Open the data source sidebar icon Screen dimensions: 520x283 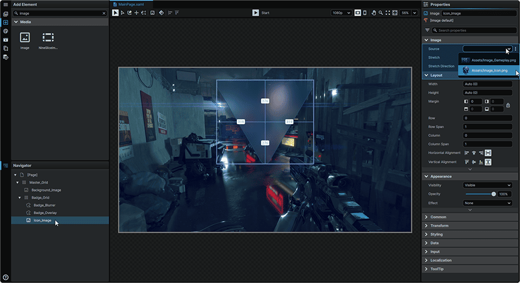(6, 57)
